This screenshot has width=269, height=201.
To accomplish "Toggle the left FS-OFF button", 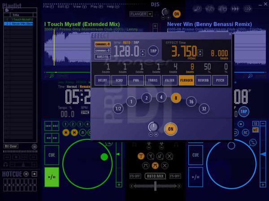I will click(x=135, y=176).
